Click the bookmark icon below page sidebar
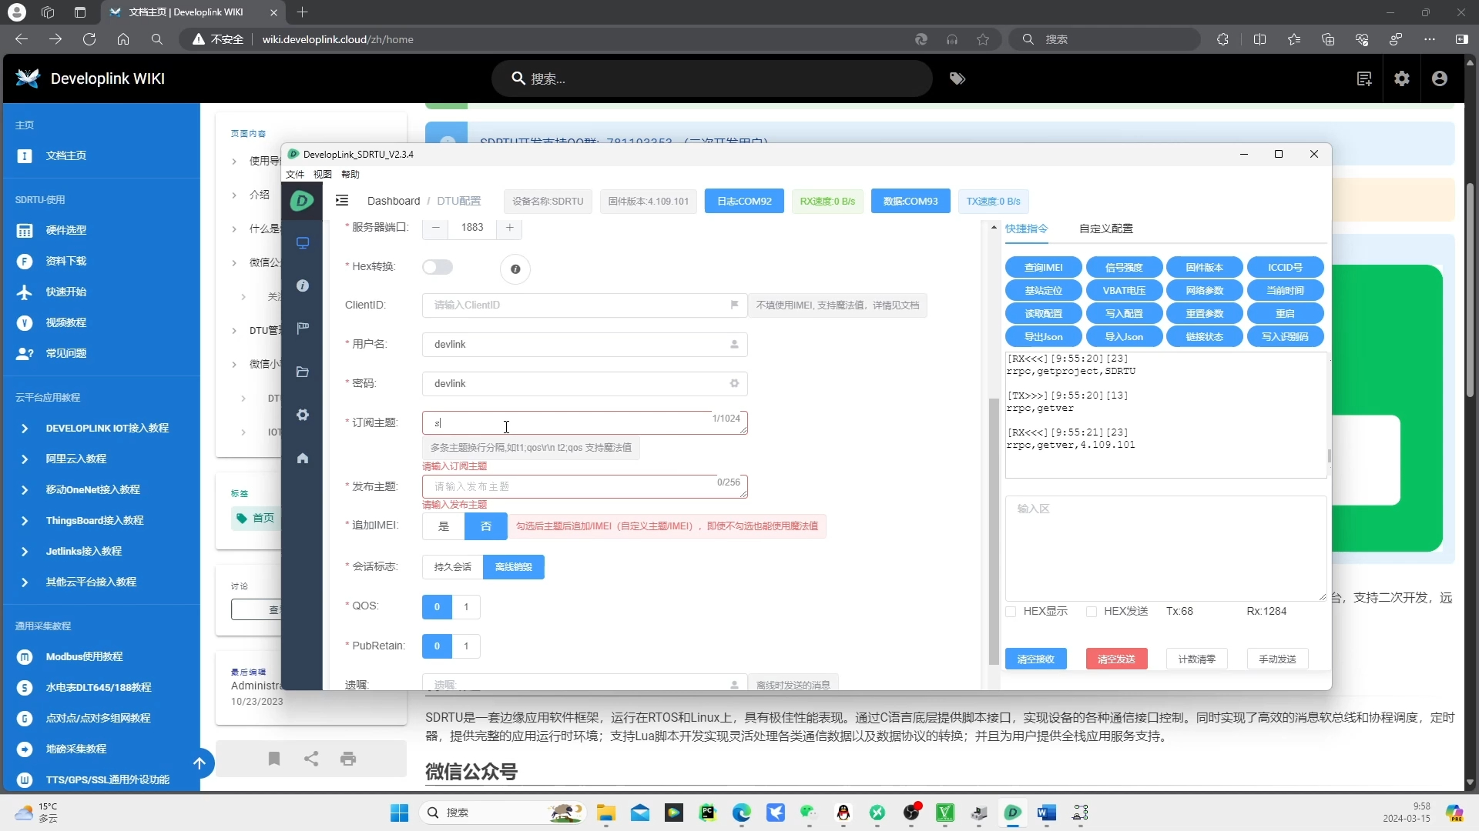Screen dimensions: 1479x831 274,759
